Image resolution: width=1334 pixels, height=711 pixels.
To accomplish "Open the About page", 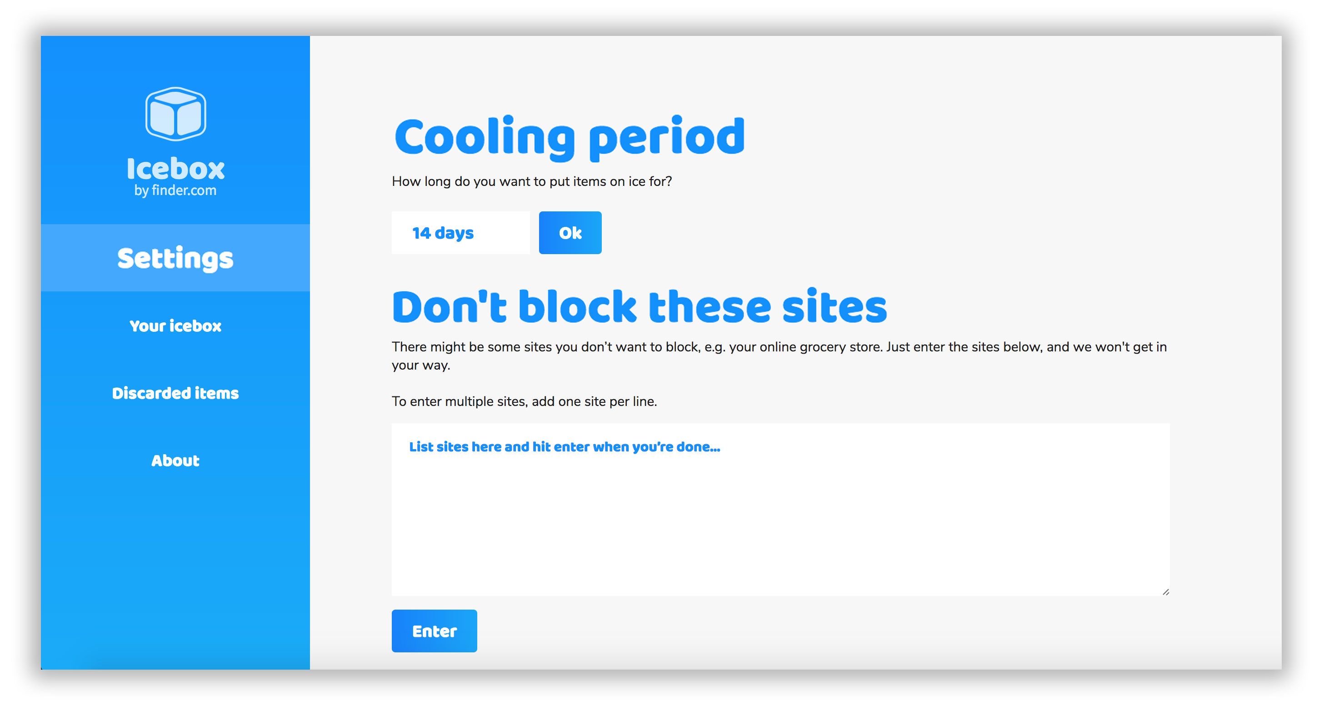I will coord(175,461).
